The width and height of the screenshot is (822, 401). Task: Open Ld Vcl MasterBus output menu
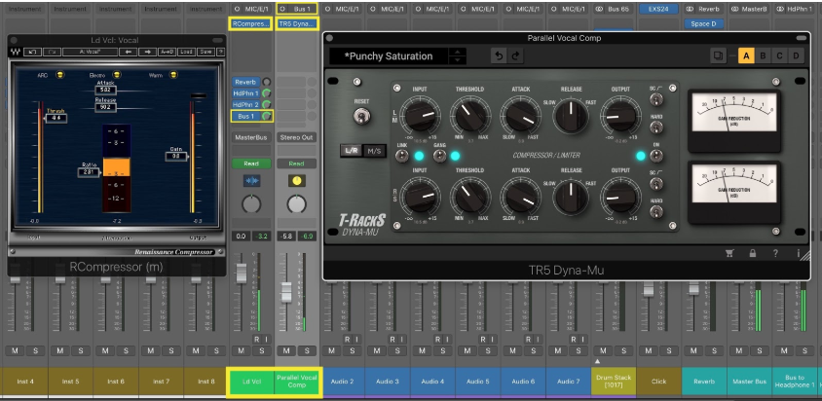pos(251,137)
